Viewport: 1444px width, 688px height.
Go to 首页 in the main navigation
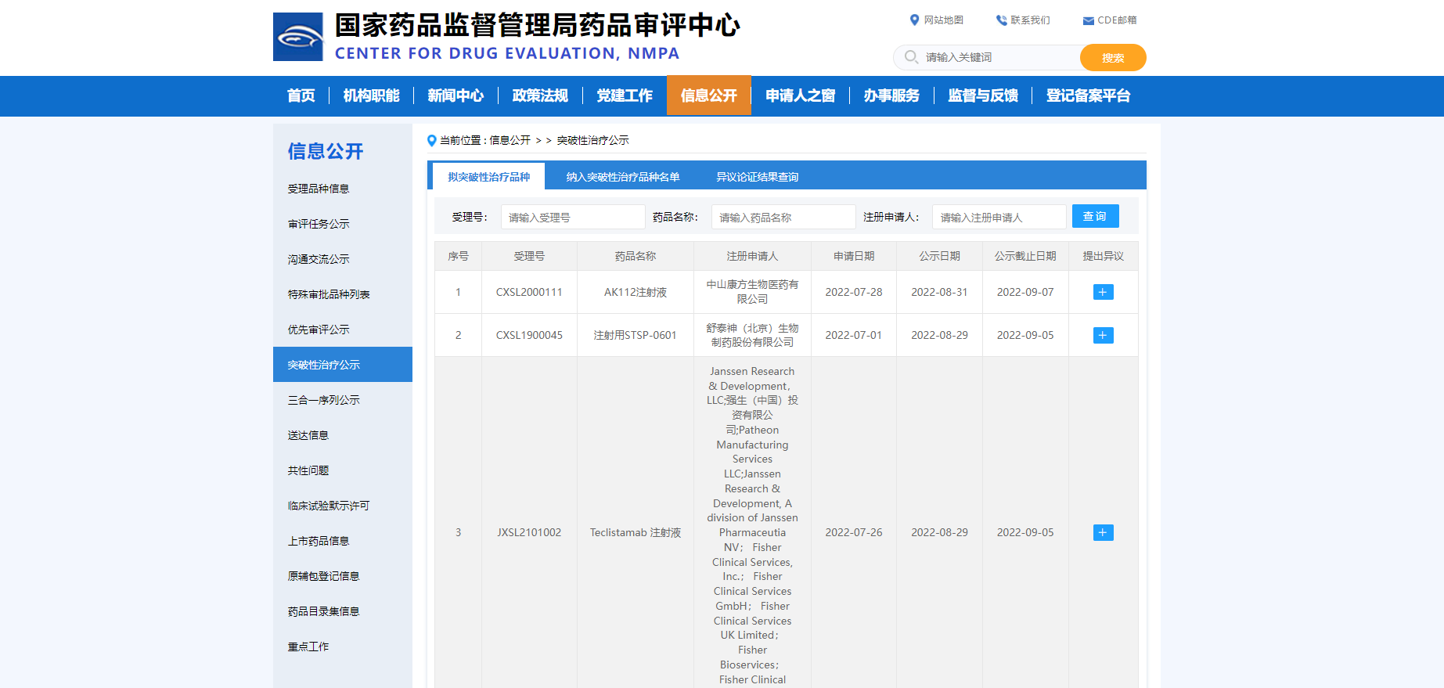click(x=301, y=95)
